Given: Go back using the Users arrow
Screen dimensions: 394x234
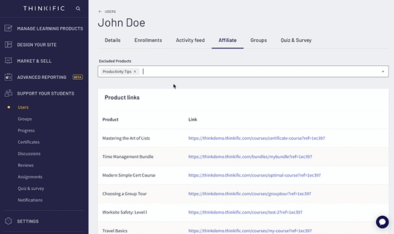Looking at the screenshot, I should coord(100,11).
